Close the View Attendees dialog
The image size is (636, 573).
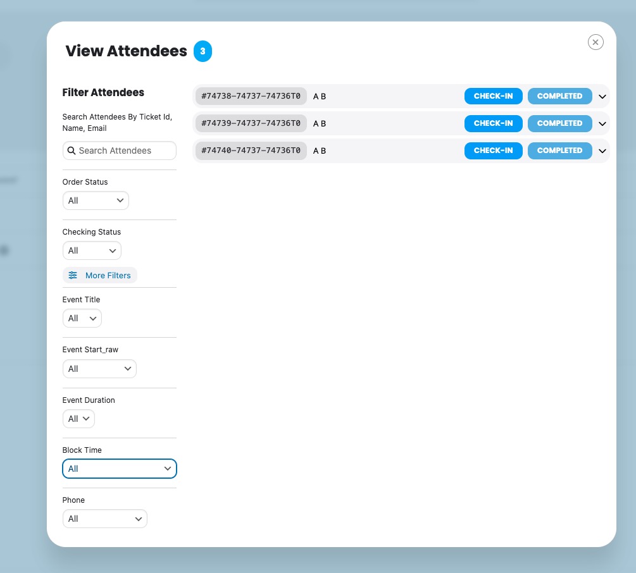[x=595, y=42]
